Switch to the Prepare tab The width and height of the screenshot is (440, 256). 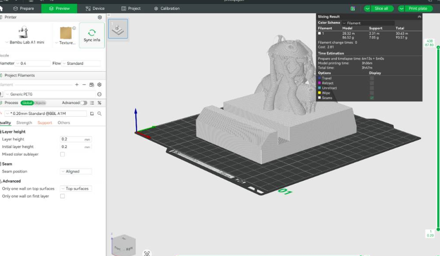(23, 8)
